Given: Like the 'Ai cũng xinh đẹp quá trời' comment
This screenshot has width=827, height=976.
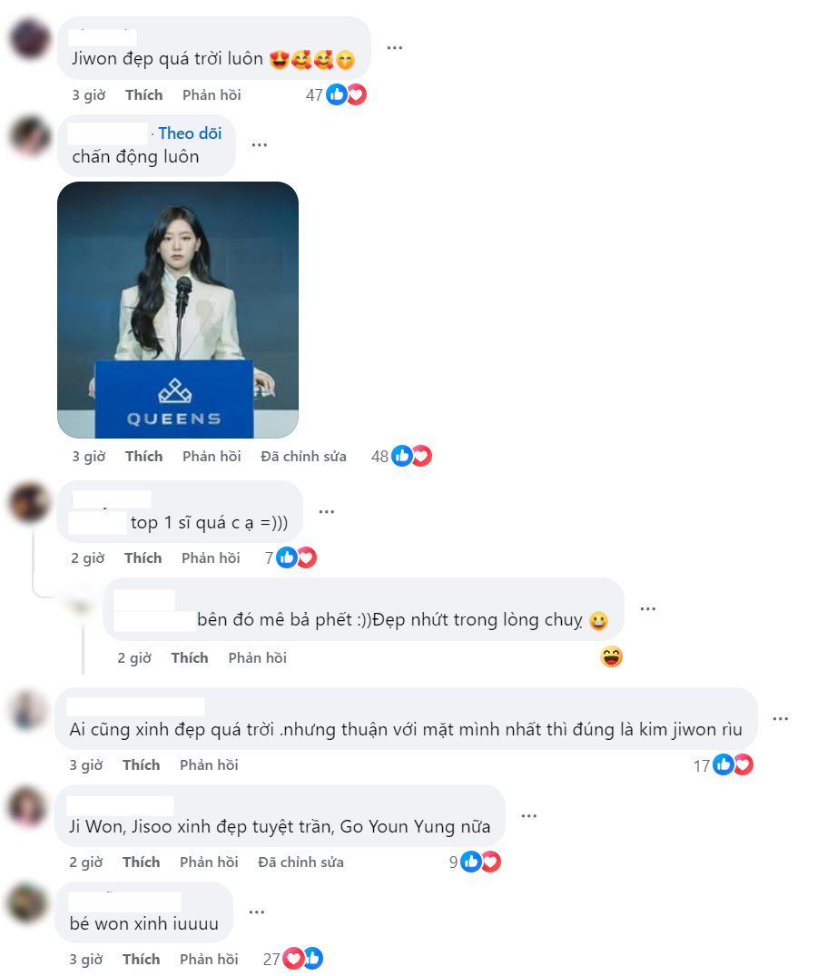Looking at the screenshot, I should click(142, 765).
